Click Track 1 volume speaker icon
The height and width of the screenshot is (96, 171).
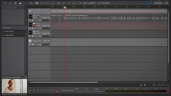[x=30, y=20]
